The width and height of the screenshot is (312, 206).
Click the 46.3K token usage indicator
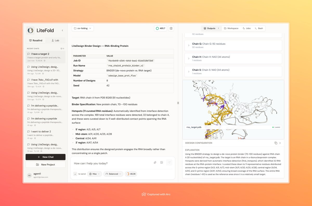[131, 174]
